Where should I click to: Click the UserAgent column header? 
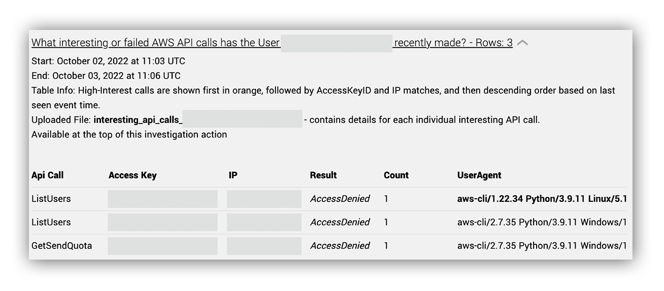coord(479,175)
